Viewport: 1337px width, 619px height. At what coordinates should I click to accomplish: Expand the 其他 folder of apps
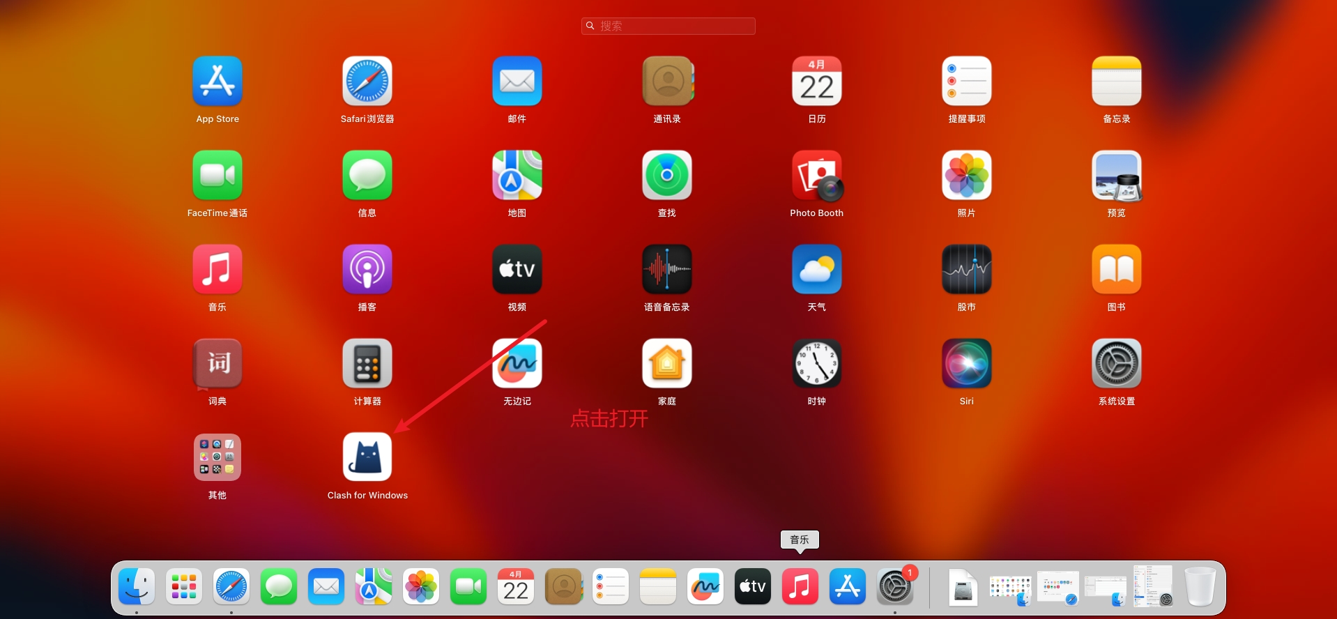point(217,457)
